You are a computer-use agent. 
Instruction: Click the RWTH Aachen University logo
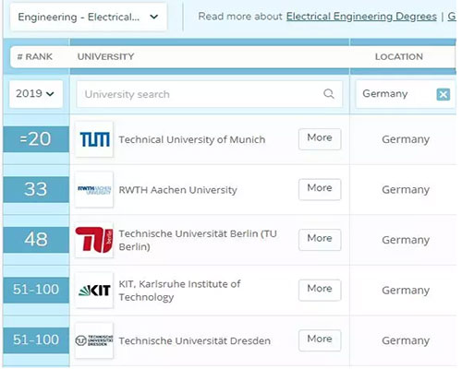94,190
